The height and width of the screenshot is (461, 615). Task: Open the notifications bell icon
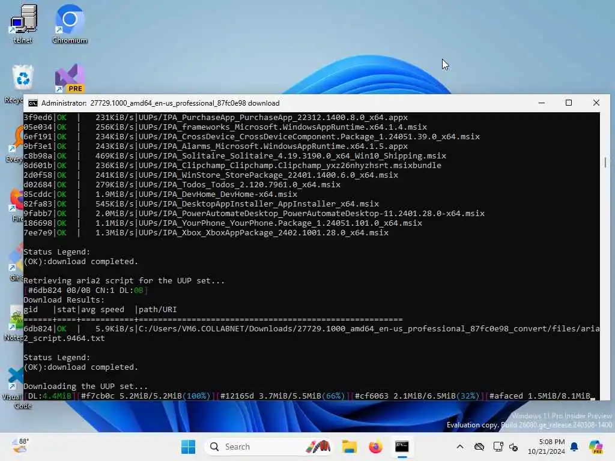tap(574, 447)
